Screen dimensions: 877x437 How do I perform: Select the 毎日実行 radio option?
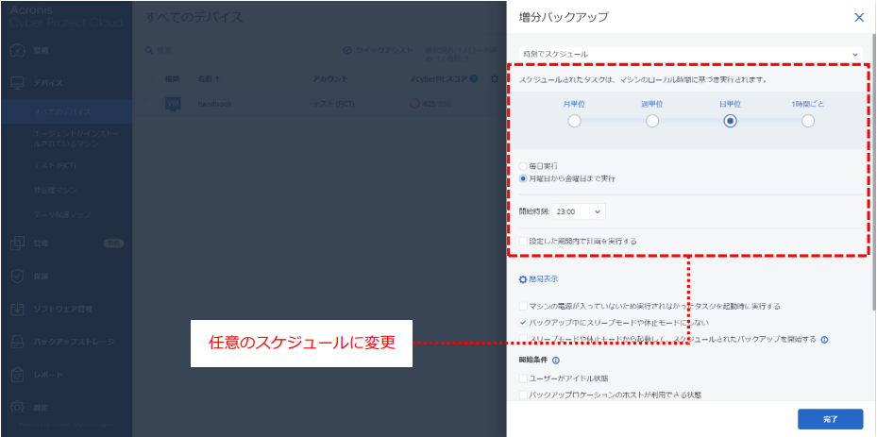pyautogui.click(x=524, y=166)
